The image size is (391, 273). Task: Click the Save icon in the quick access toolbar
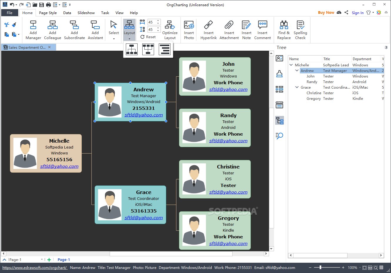pyautogui.click(x=41, y=5)
